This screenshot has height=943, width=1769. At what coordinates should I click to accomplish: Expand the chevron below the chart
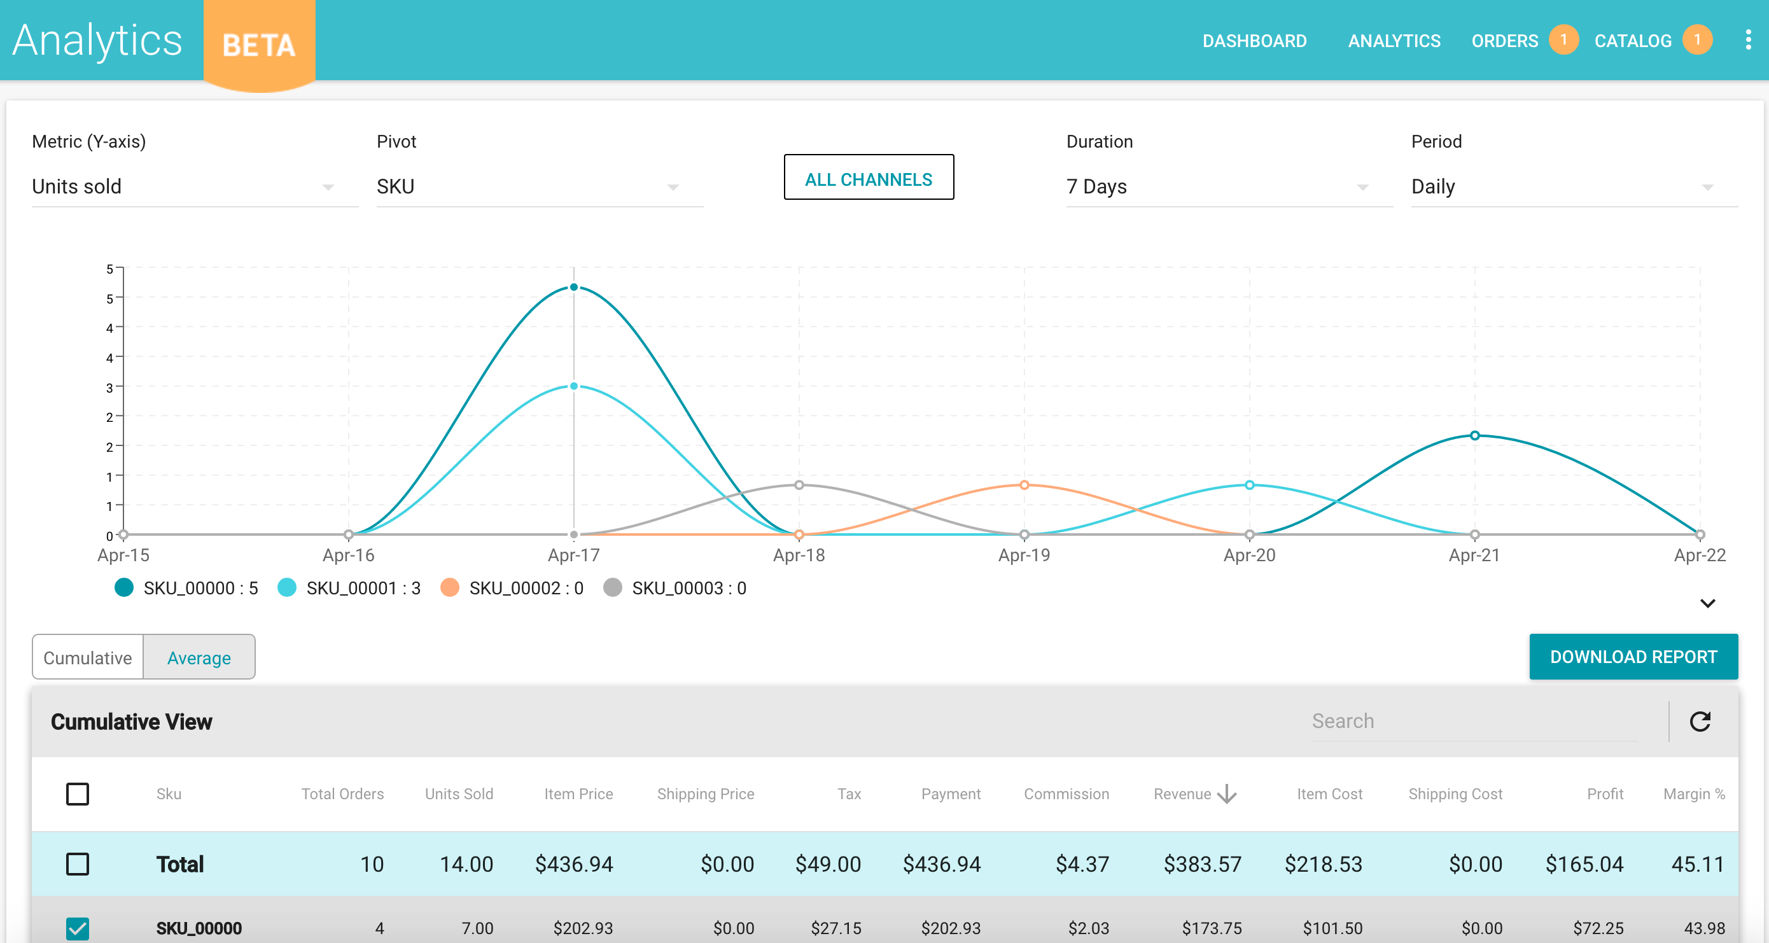point(1707,603)
